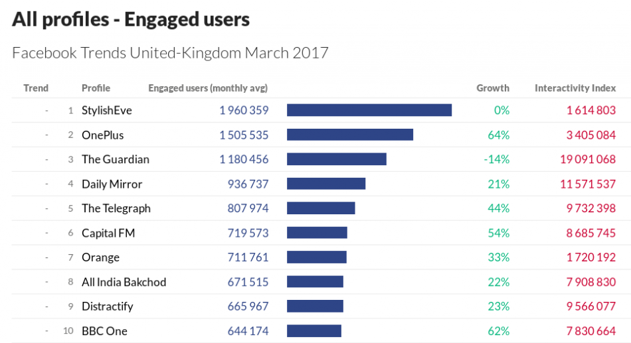Image resolution: width=631 pixels, height=343 pixels.
Task: Open The Telegraph profile
Action: (x=116, y=208)
